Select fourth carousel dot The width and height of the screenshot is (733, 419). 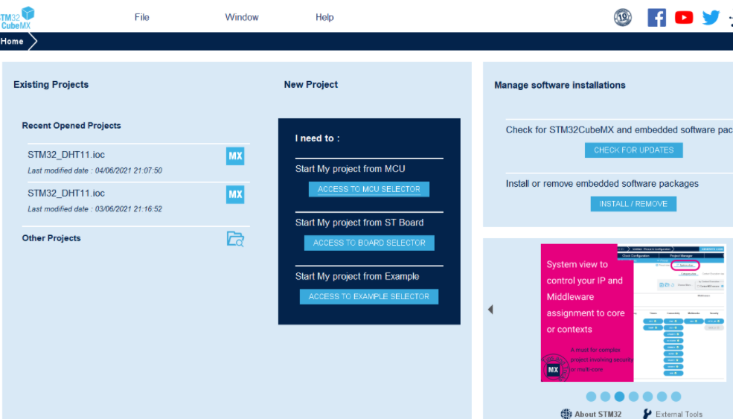pos(633,397)
